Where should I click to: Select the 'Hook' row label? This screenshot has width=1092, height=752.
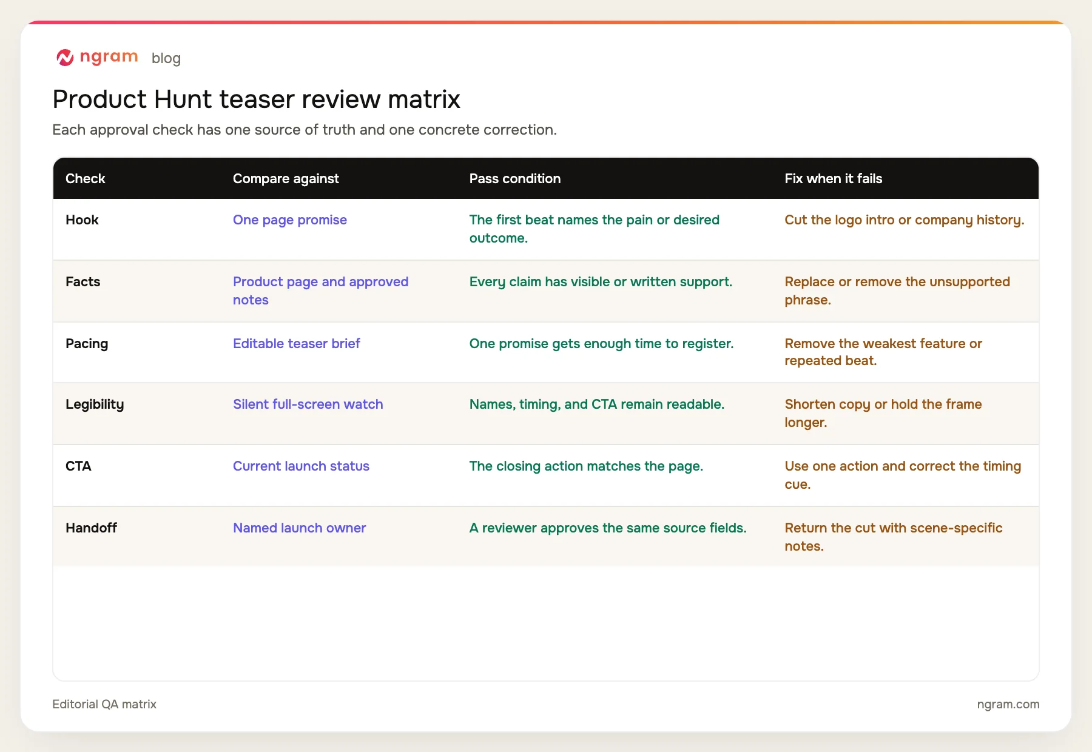[82, 220]
